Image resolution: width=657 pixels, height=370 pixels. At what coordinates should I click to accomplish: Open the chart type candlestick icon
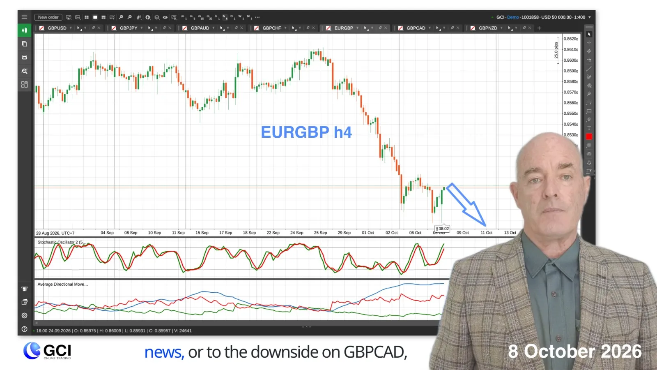[x=139, y=17]
